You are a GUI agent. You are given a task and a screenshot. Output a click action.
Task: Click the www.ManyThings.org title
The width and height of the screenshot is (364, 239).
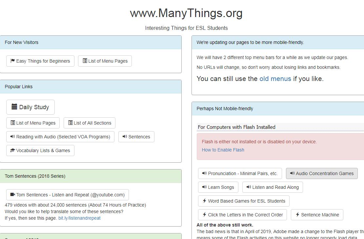tap(186, 13)
